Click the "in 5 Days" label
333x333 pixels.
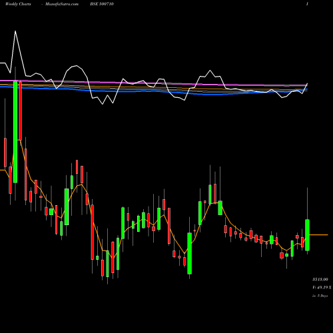coord(320,296)
